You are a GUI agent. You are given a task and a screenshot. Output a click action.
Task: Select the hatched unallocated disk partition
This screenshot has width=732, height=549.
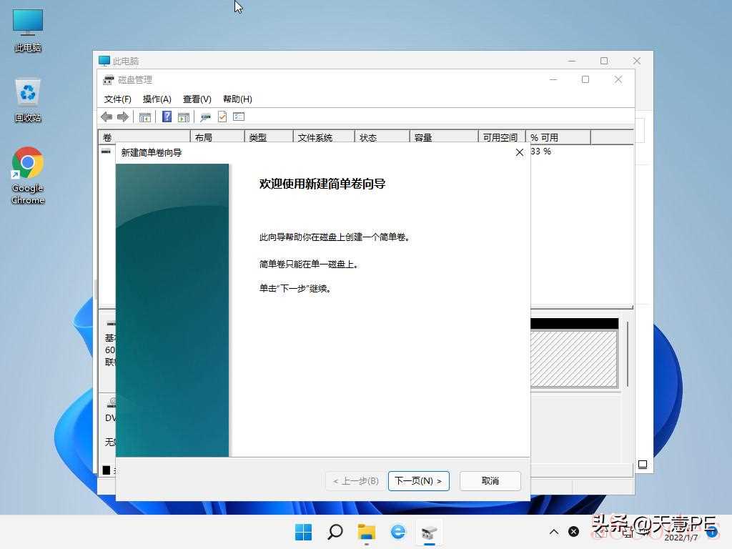click(x=574, y=359)
